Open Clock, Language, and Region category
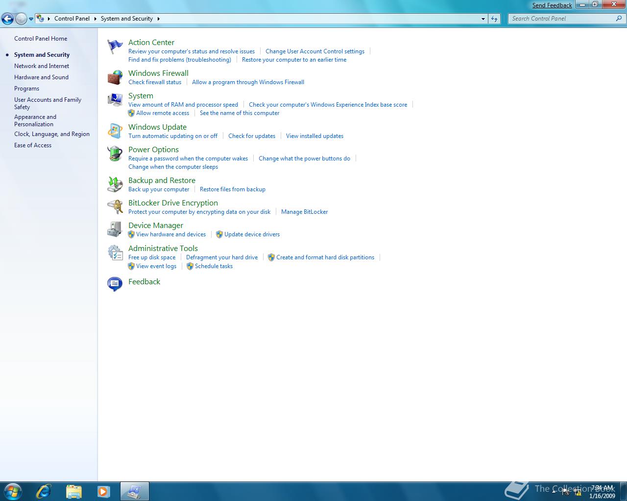 (52, 134)
